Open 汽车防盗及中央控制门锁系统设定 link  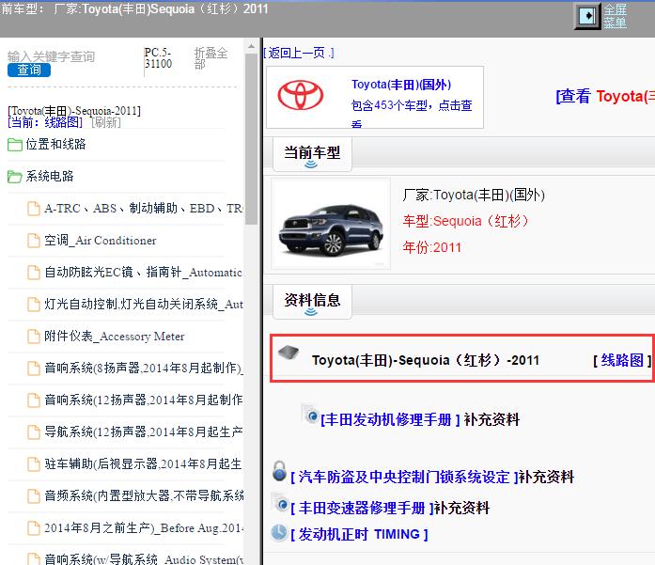(404, 477)
